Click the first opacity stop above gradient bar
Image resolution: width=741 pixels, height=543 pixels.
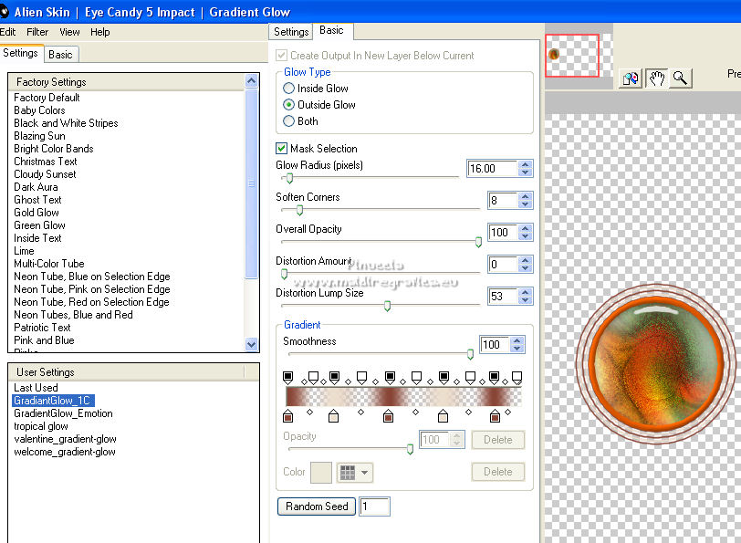[287, 377]
